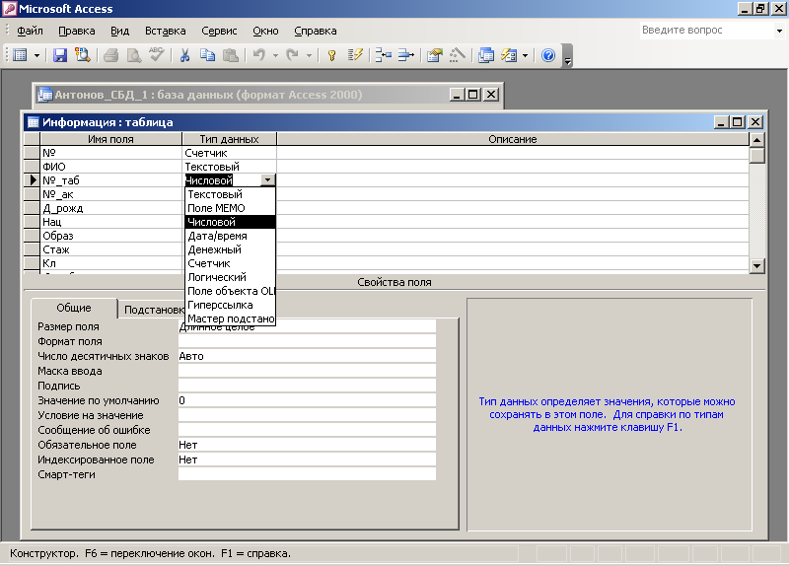Click the ФИО field name cell
The height and width of the screenshot is (566, 789).
click(x=110, y=167)
